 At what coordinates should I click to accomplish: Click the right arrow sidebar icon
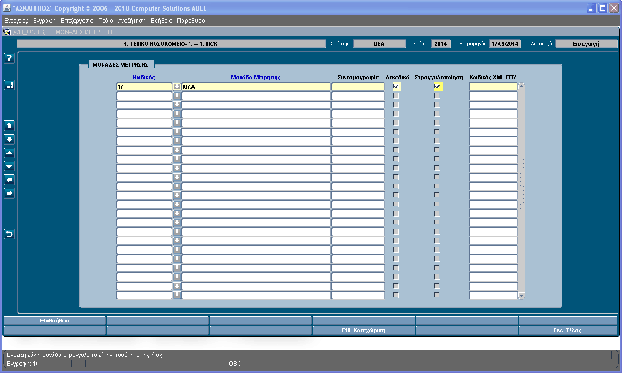[x=9, y=194]
